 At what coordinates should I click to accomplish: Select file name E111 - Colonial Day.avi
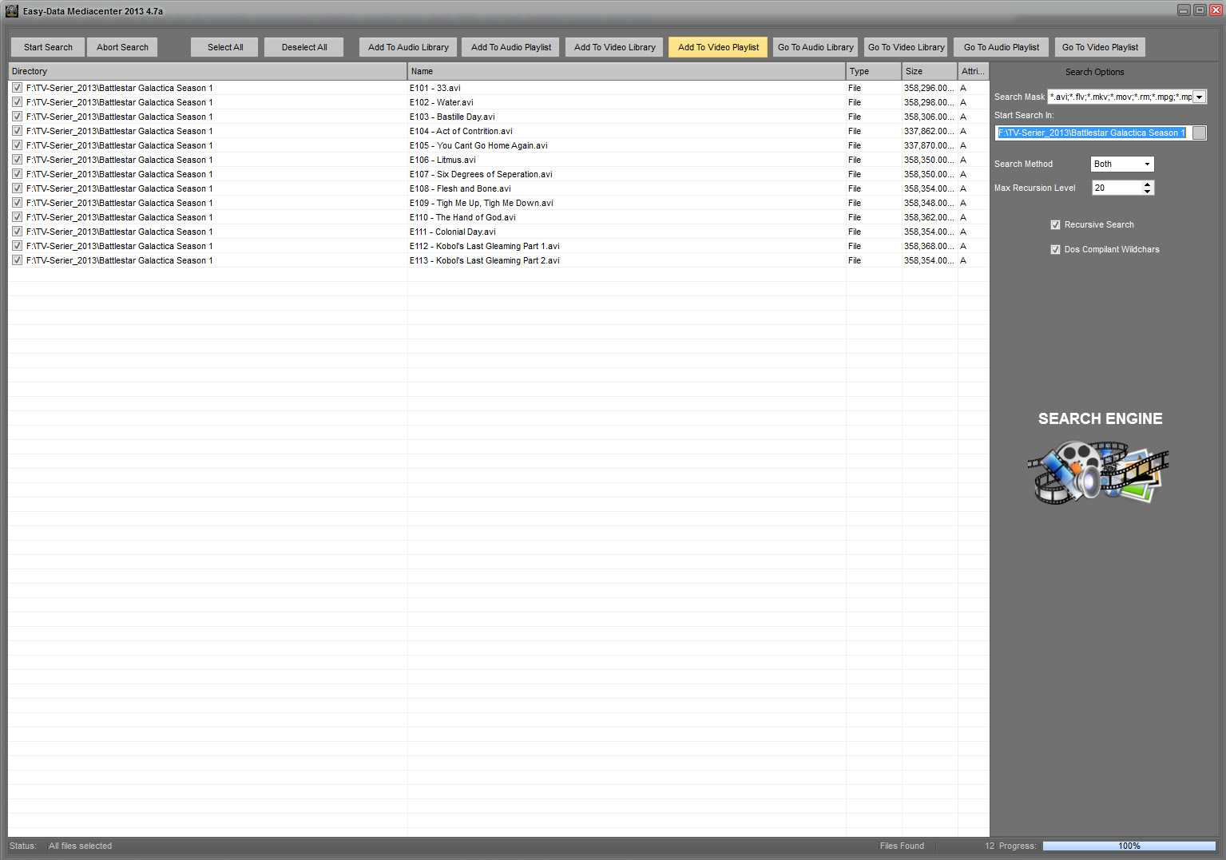pos(453,232)
